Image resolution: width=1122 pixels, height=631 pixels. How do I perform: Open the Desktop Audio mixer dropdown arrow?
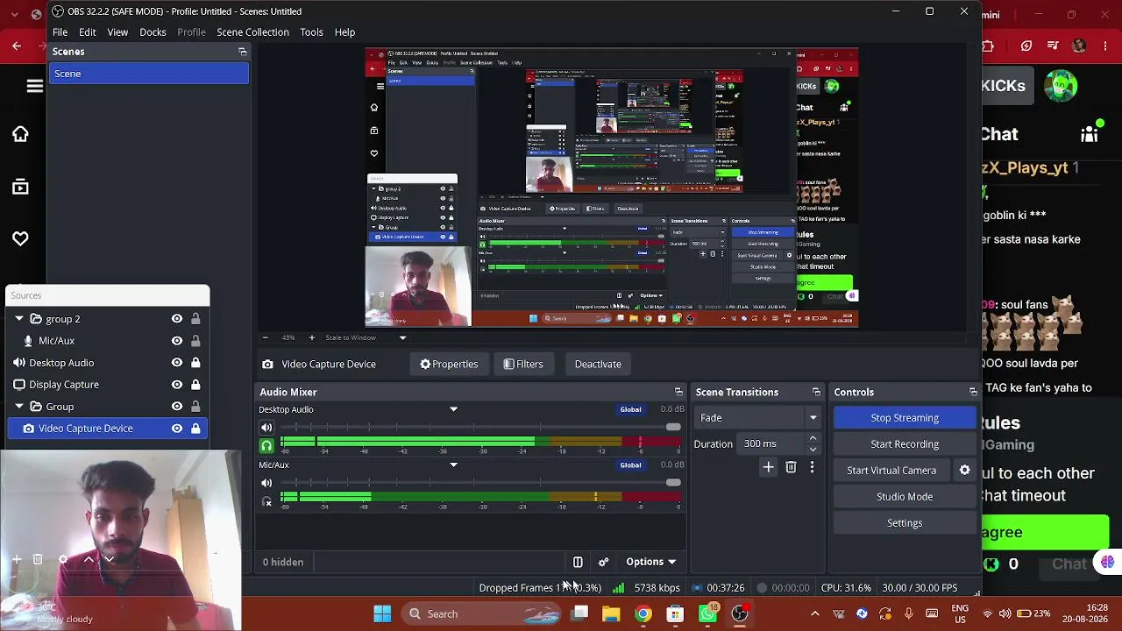tap(453, 409)
